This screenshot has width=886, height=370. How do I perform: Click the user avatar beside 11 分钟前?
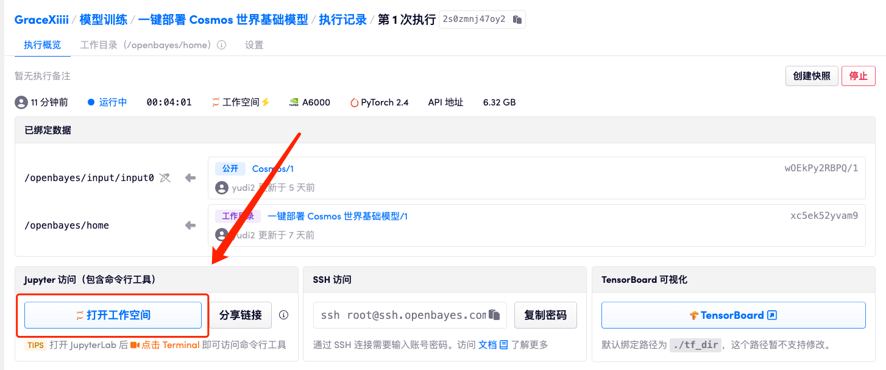tap(21, 102)
